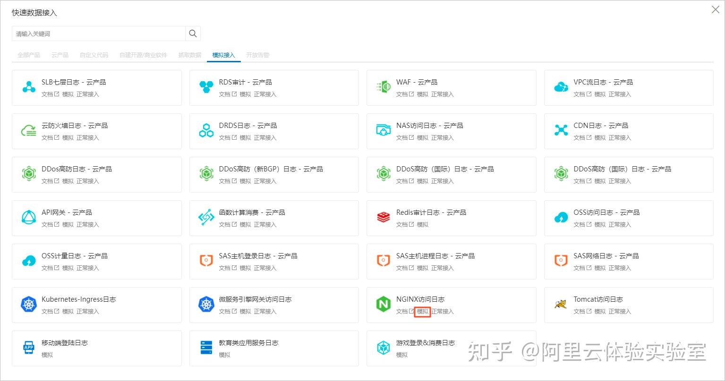Click the OSS计量日志 icon
Viewport: 725px width, 381px height.
(x=29, y=261)
